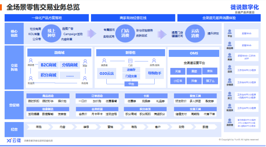Select the 一体化产品方案落地 header tab
This screenshot has width=266, height=147.
(x=47, y=18)
